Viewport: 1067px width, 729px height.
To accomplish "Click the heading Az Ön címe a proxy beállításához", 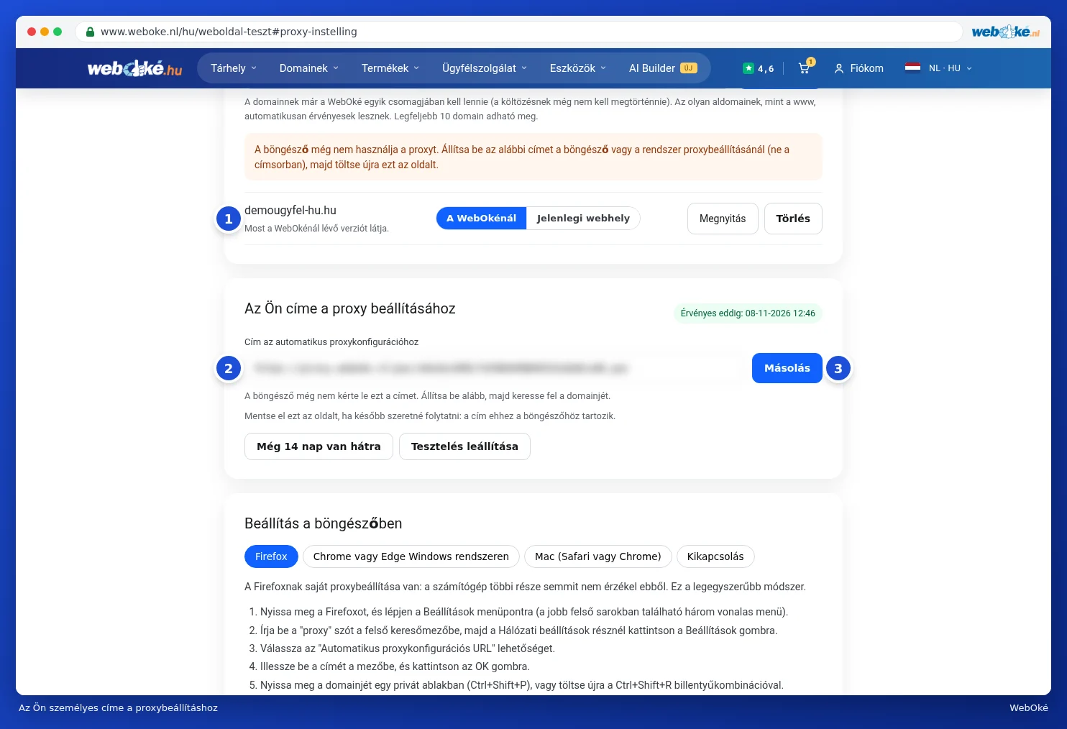I will (350, 308).
